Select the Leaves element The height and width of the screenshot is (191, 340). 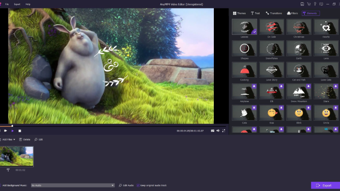[x=244, y=27]
